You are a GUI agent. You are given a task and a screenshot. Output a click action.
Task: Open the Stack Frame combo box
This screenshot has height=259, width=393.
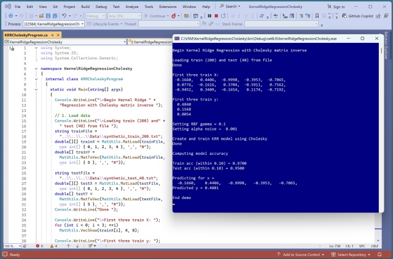coord(281,24)
